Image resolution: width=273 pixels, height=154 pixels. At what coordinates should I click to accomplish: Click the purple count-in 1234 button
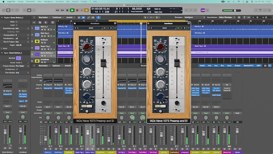coord(203,11)
